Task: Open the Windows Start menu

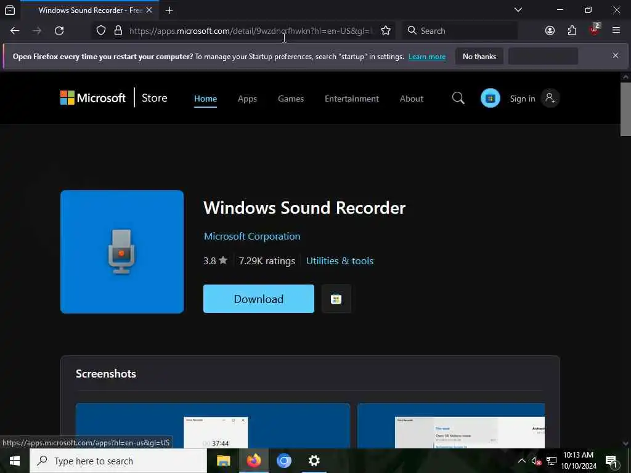Action: (15, 461)
